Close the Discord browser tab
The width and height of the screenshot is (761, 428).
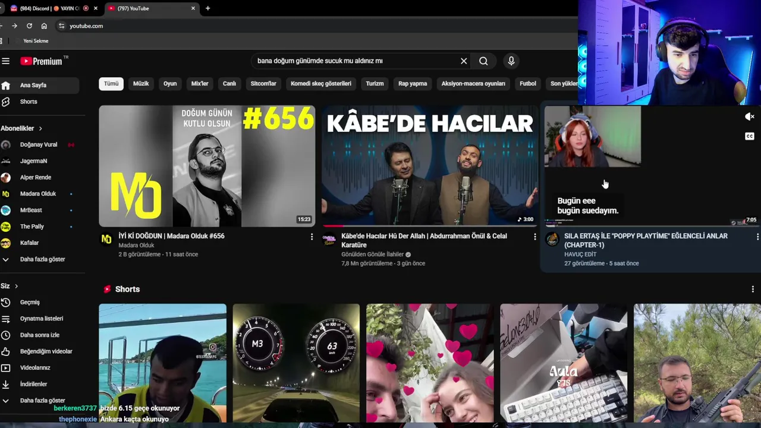[96, 8]
